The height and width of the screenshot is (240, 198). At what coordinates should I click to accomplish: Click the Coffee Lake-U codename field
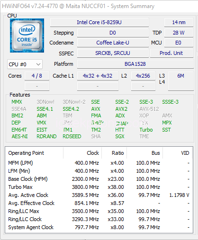(x=113, y=43)
